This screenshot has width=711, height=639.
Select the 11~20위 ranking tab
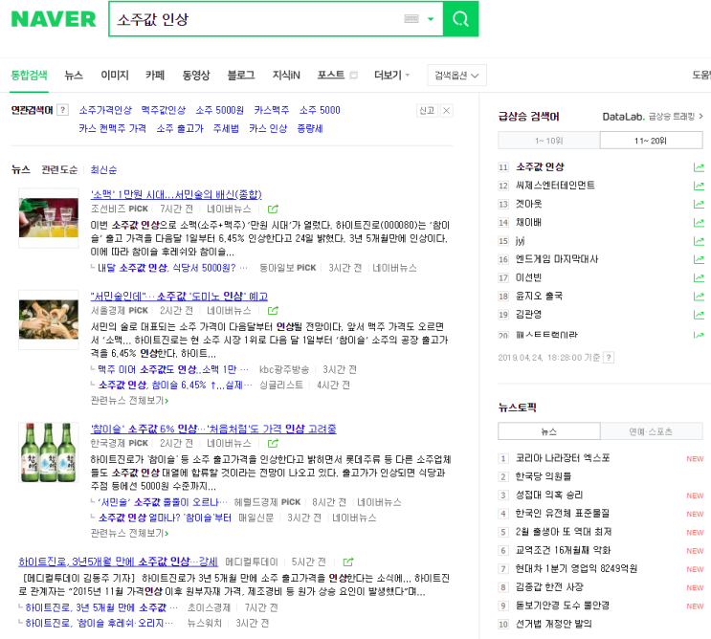point(651,141)
